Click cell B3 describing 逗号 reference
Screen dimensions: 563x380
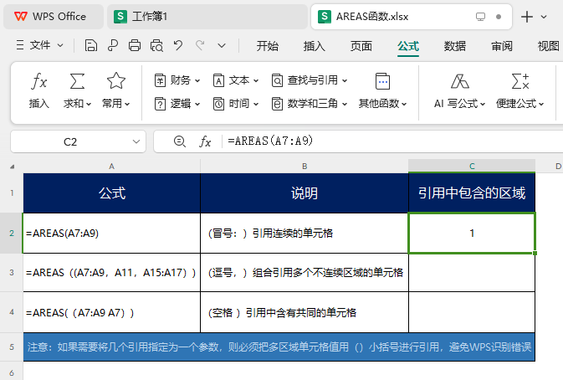pyautogui.click(x=305, y=273)
